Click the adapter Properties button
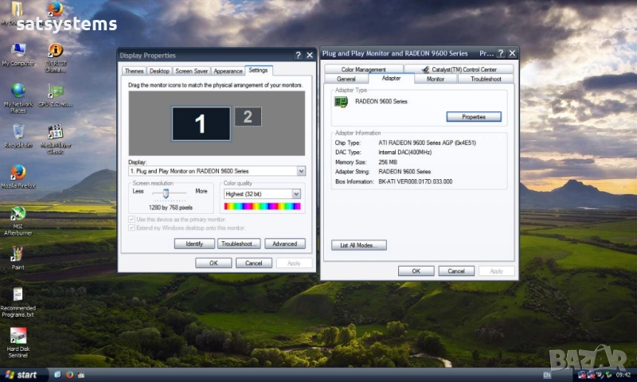637x382 pixels. tap(474, 116)
